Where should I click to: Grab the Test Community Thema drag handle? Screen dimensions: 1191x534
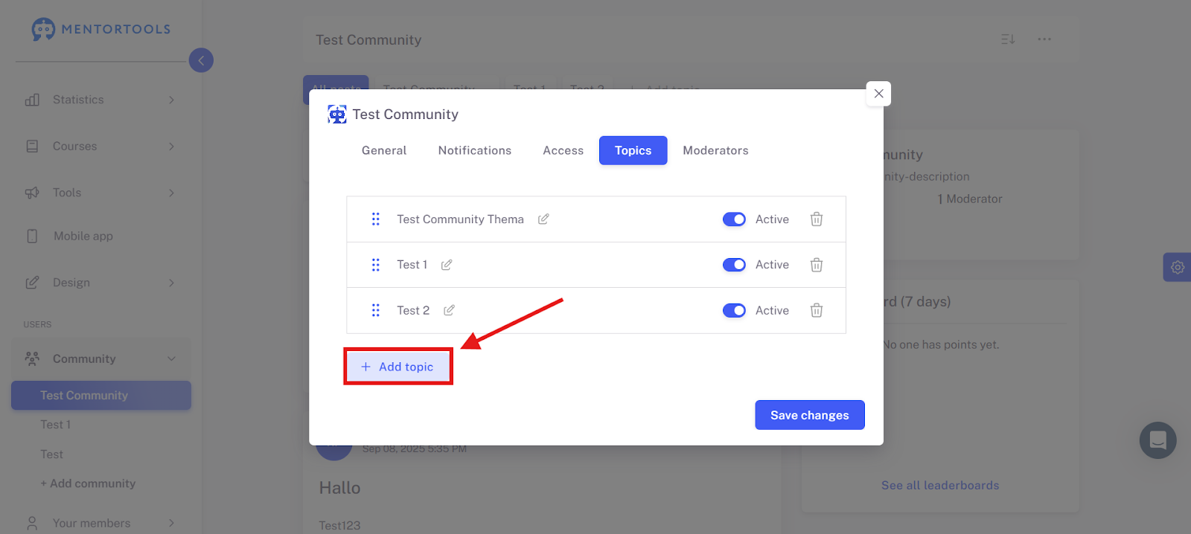[376, 219]
